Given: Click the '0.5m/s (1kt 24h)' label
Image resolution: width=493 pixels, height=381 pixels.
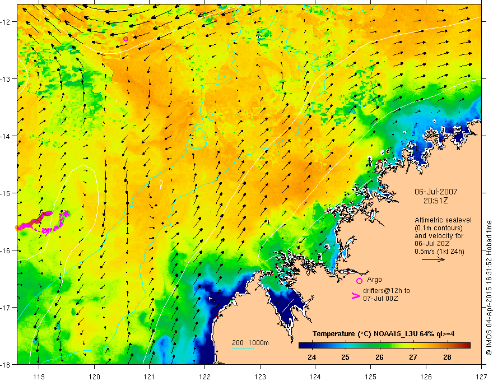Looking at the screenshot, I should tap(439, 252).
